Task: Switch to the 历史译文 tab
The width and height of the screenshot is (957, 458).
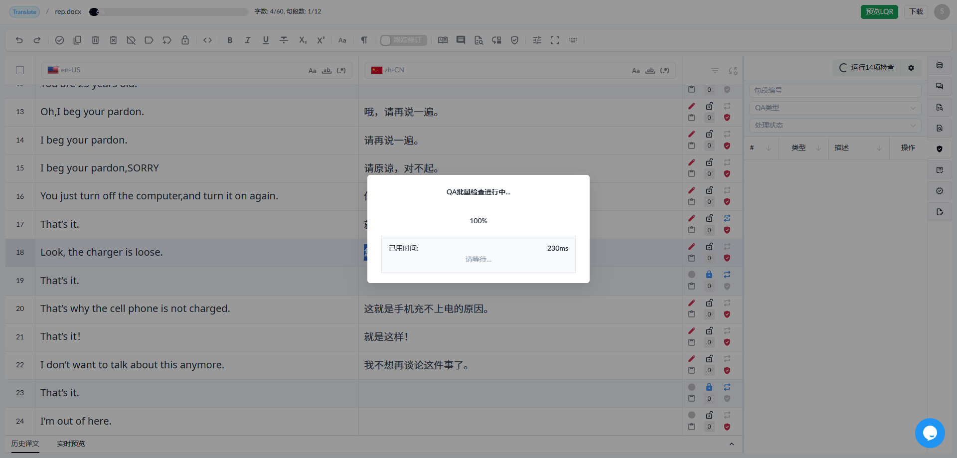Action: [x=25, y=444]
